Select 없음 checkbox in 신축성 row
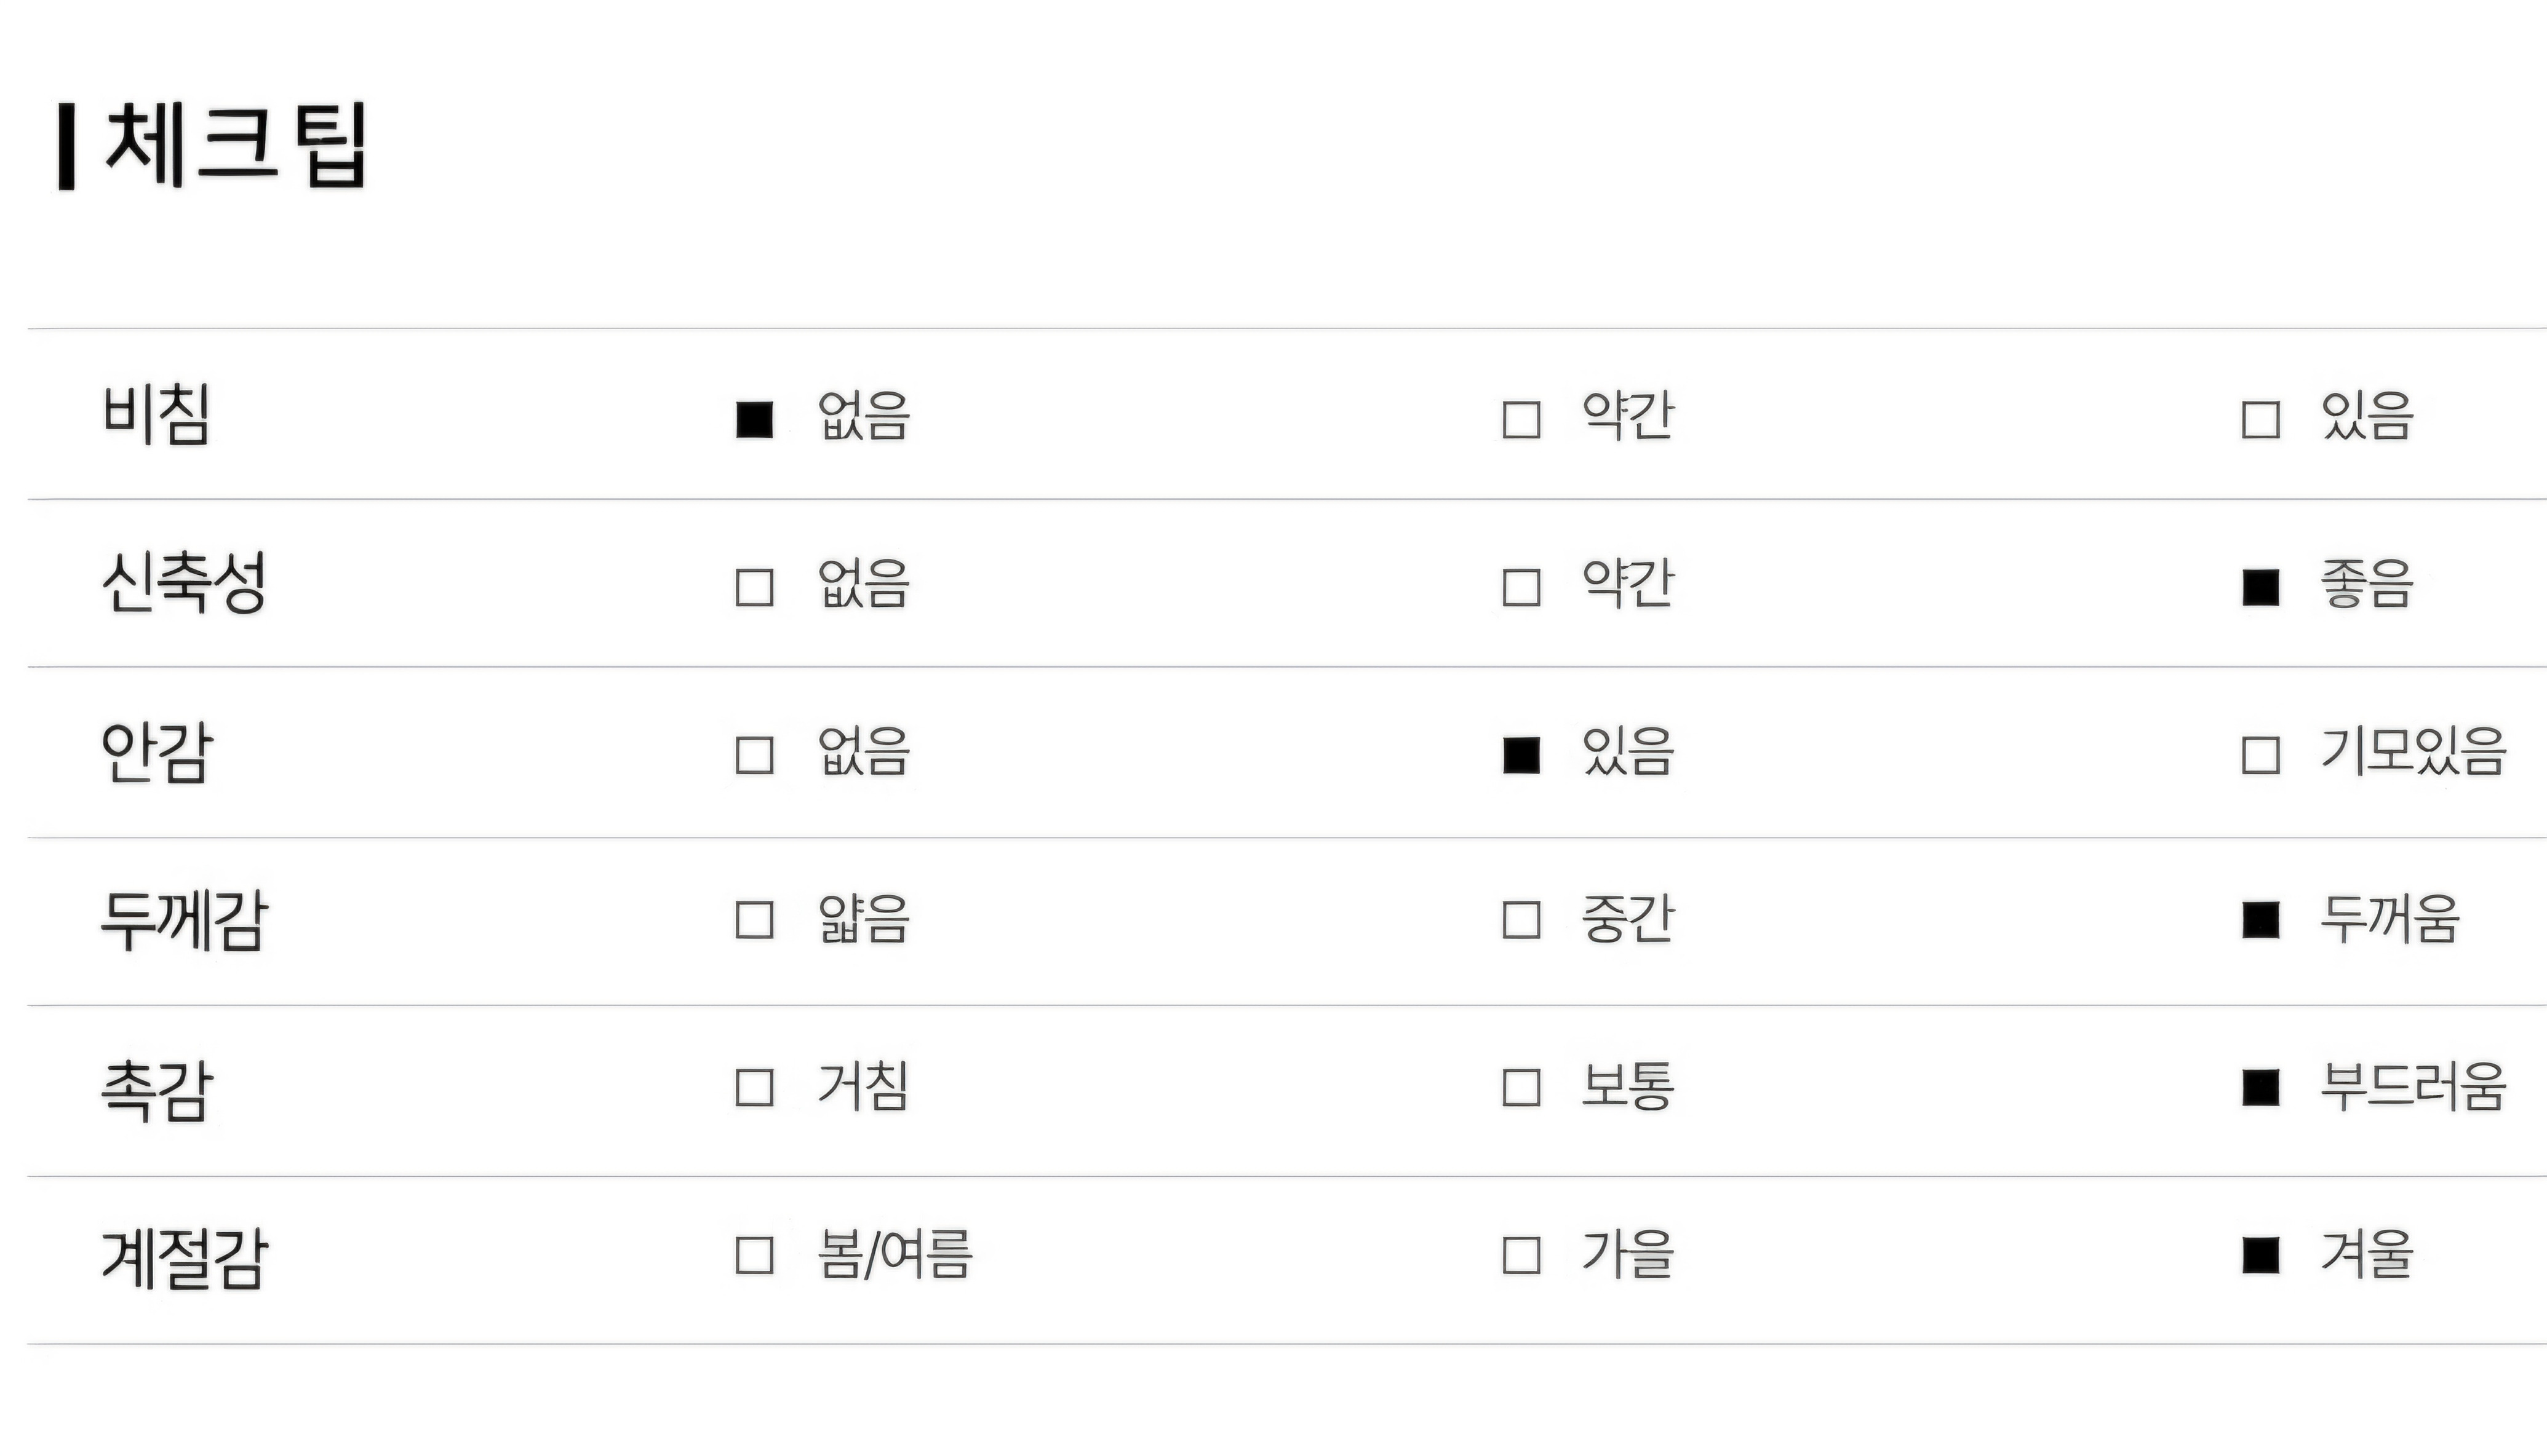This screenshot has width=2547, height=1456. [x=754, y=588]
